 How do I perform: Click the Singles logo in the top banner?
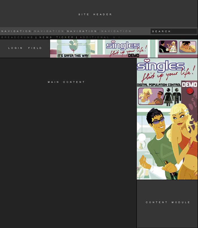(x=123, y=45)
